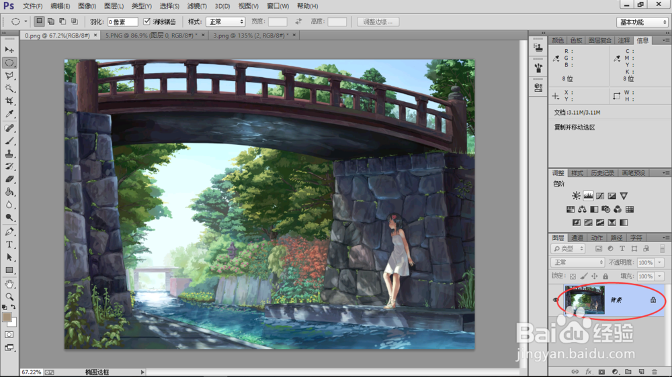Expand the status bar info arrow
This screenshot has width=672, height=377.
142,372
